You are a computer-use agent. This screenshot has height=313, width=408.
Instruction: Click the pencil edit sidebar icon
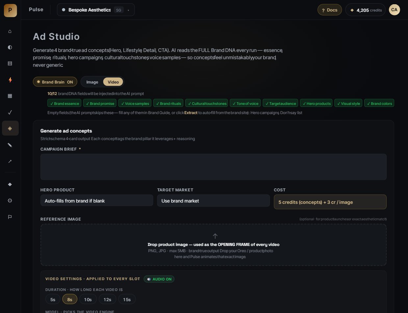point(10,145)
